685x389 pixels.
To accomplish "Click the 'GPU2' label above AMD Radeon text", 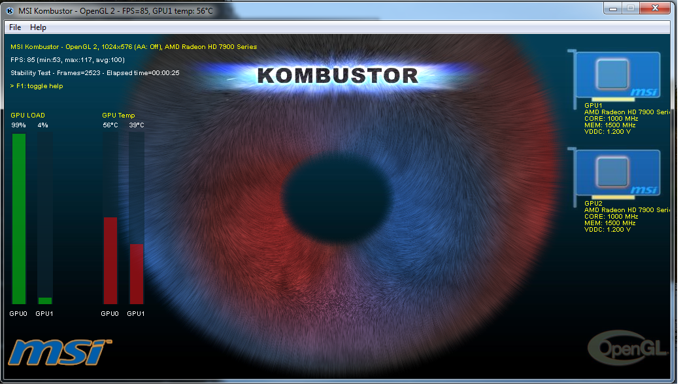I will (593, 203).
